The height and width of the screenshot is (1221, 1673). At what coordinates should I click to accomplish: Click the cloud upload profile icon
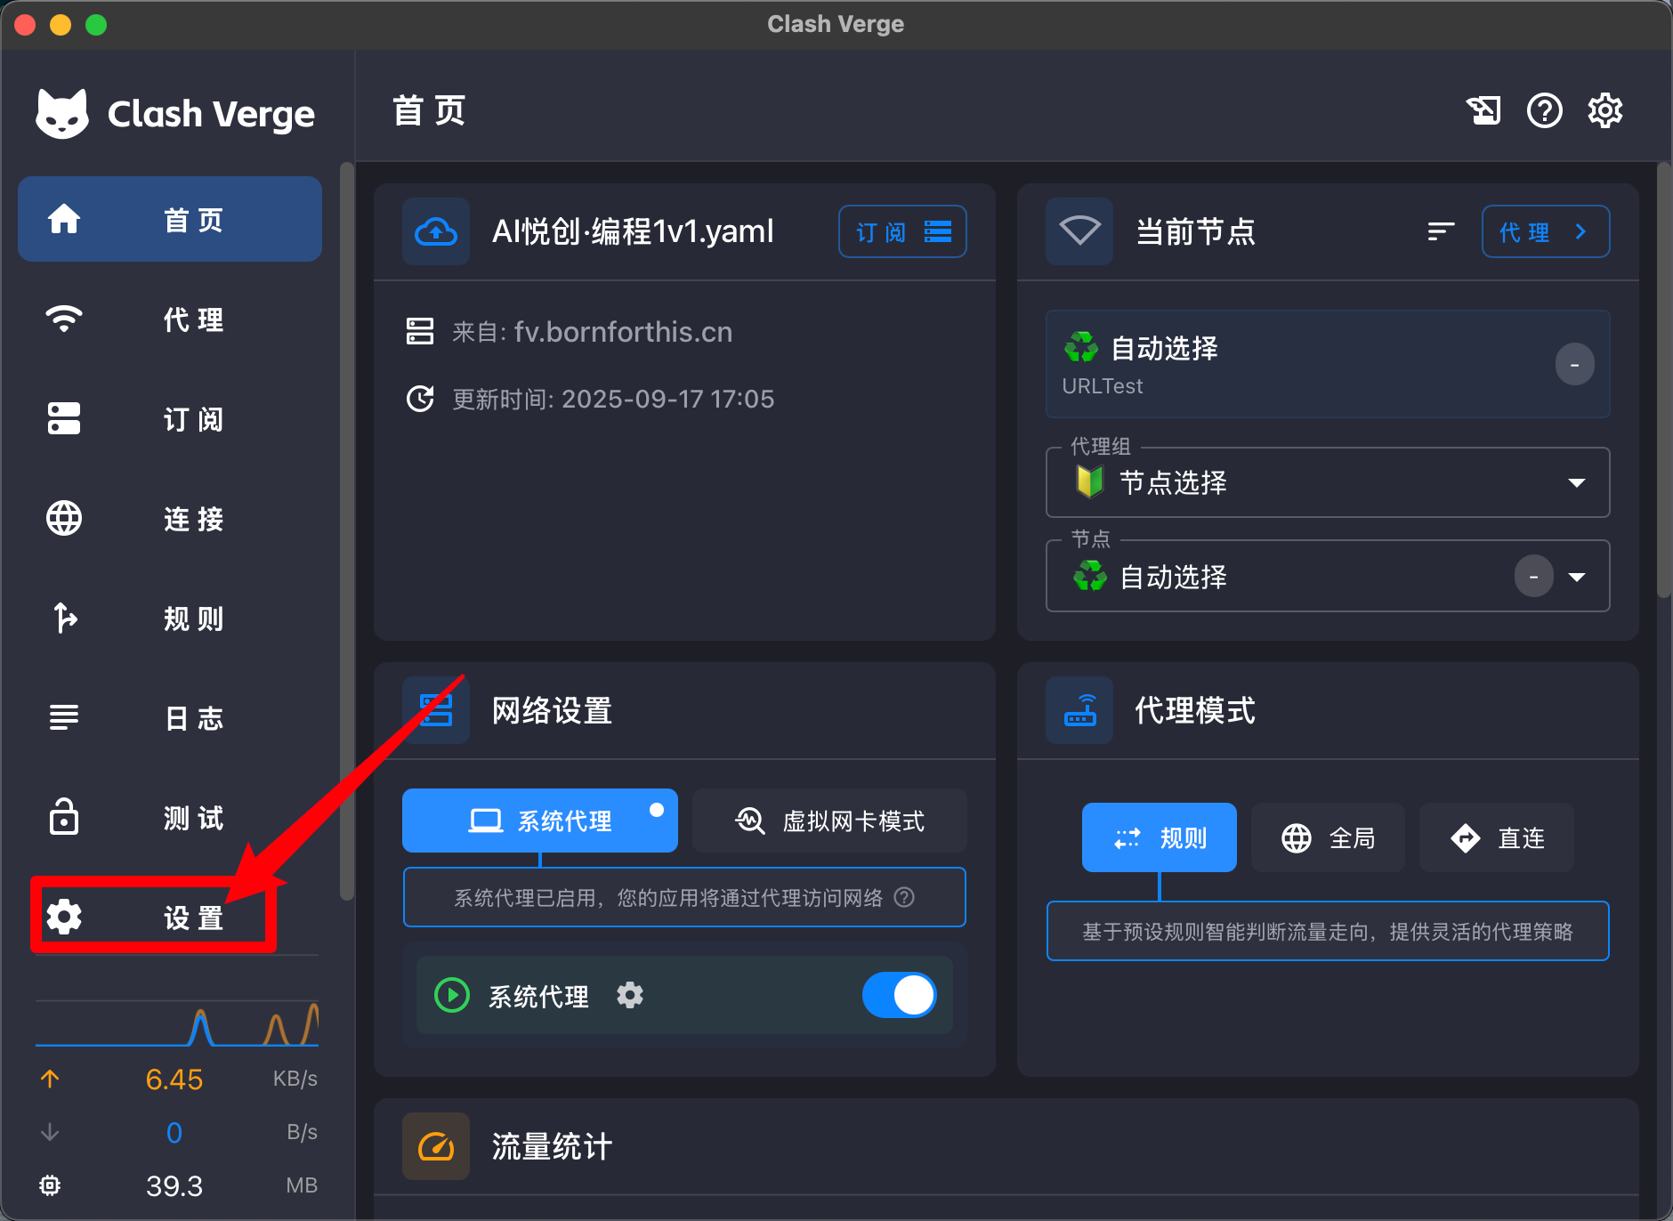[x=436, y=231]
